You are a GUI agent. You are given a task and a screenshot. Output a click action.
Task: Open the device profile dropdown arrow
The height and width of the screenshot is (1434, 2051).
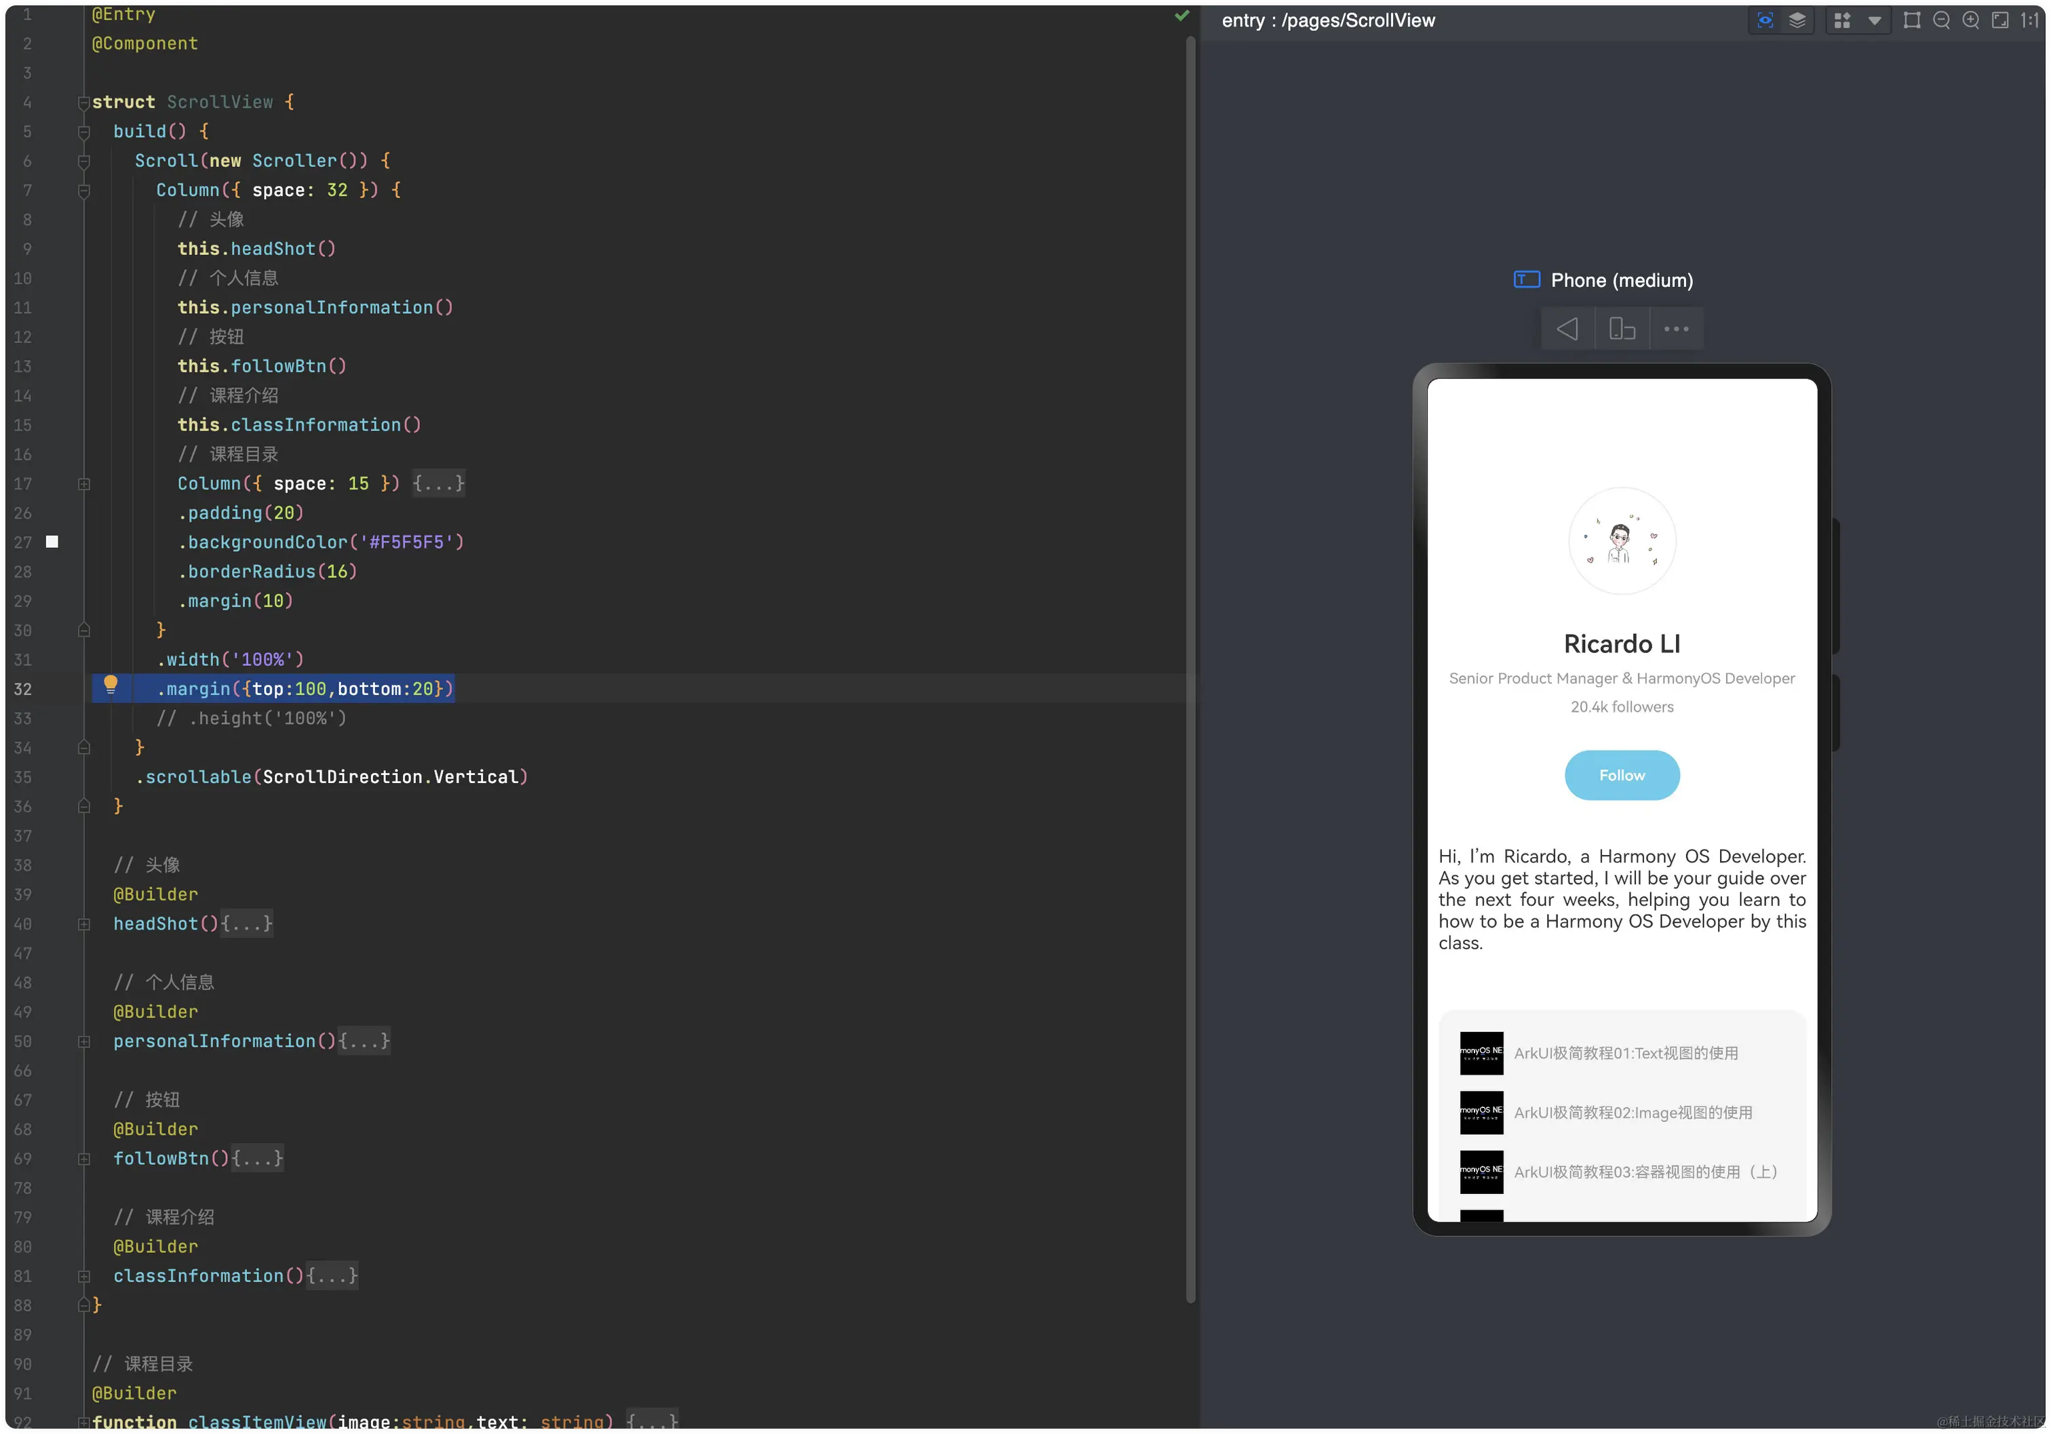click(x=1874, y=20)
